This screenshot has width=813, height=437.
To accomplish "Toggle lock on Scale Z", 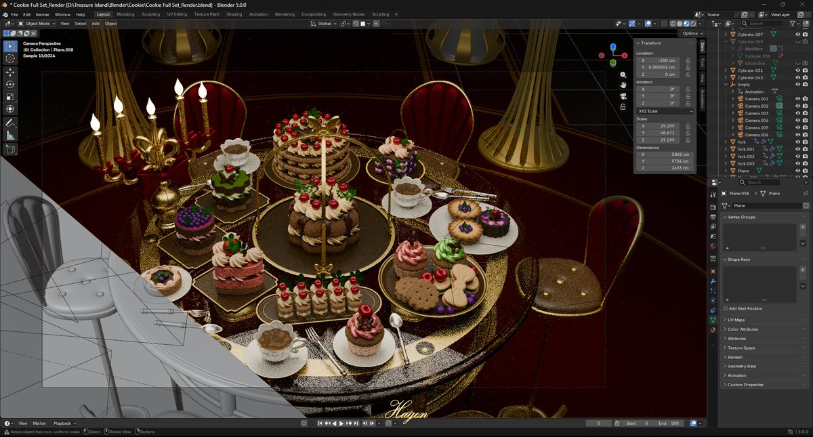I will click(x=688, y=139).
